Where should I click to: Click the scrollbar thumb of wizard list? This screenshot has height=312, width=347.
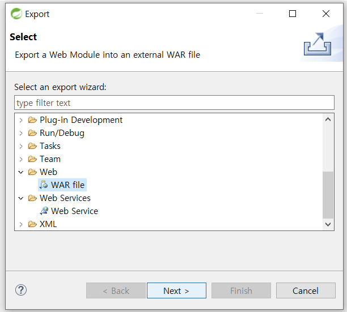(328, 195)
